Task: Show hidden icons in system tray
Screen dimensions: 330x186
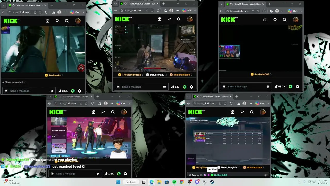Action: point(299,182)
